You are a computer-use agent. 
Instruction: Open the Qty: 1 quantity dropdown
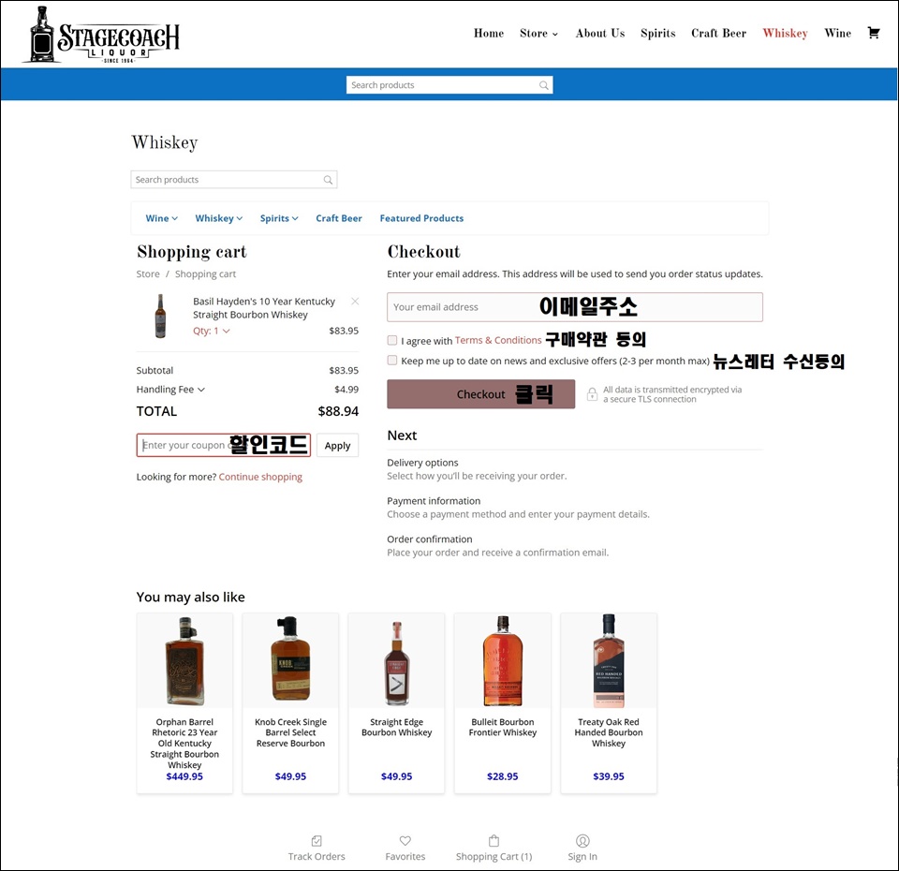click(212, 331)
